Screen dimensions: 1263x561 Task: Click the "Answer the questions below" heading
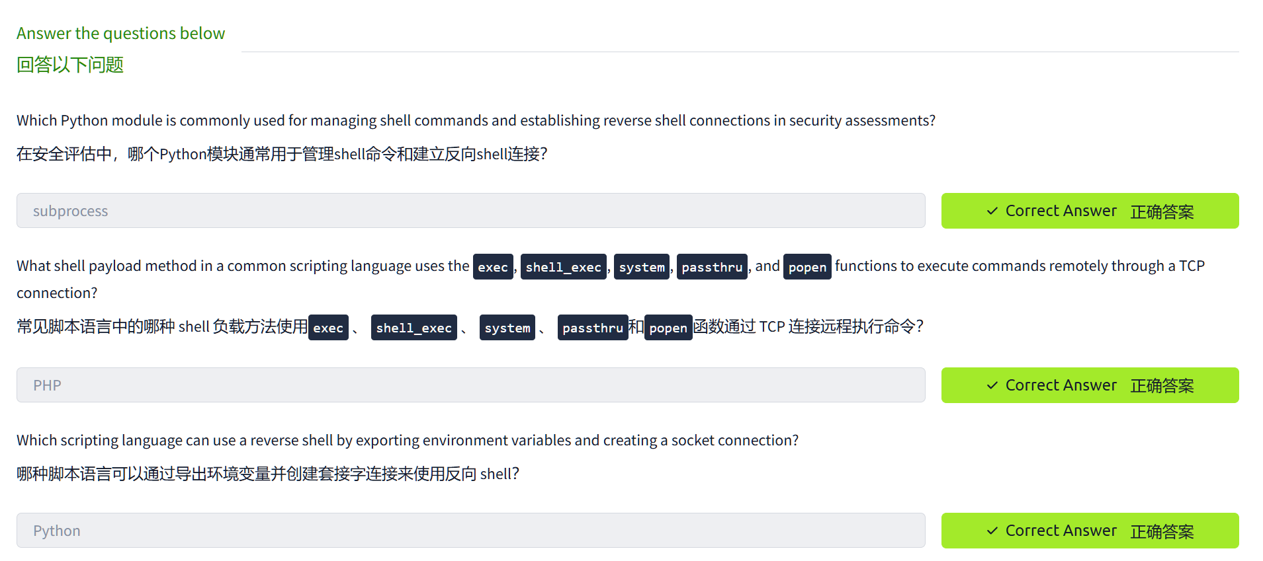coord(120,33)
